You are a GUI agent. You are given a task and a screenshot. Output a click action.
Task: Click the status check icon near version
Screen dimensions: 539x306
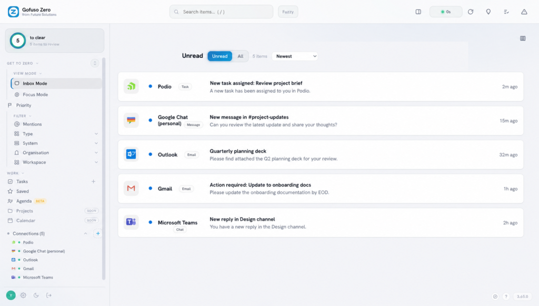[x=495, y=297]
